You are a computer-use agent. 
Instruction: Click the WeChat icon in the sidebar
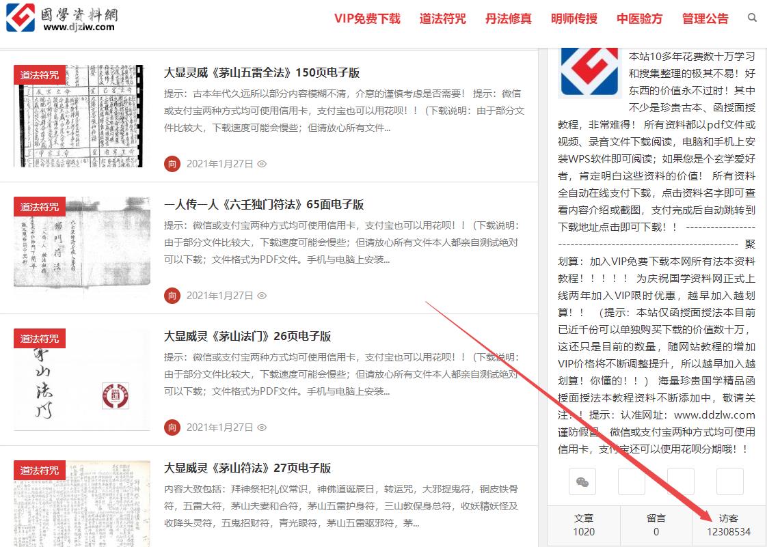click(582, 481)
